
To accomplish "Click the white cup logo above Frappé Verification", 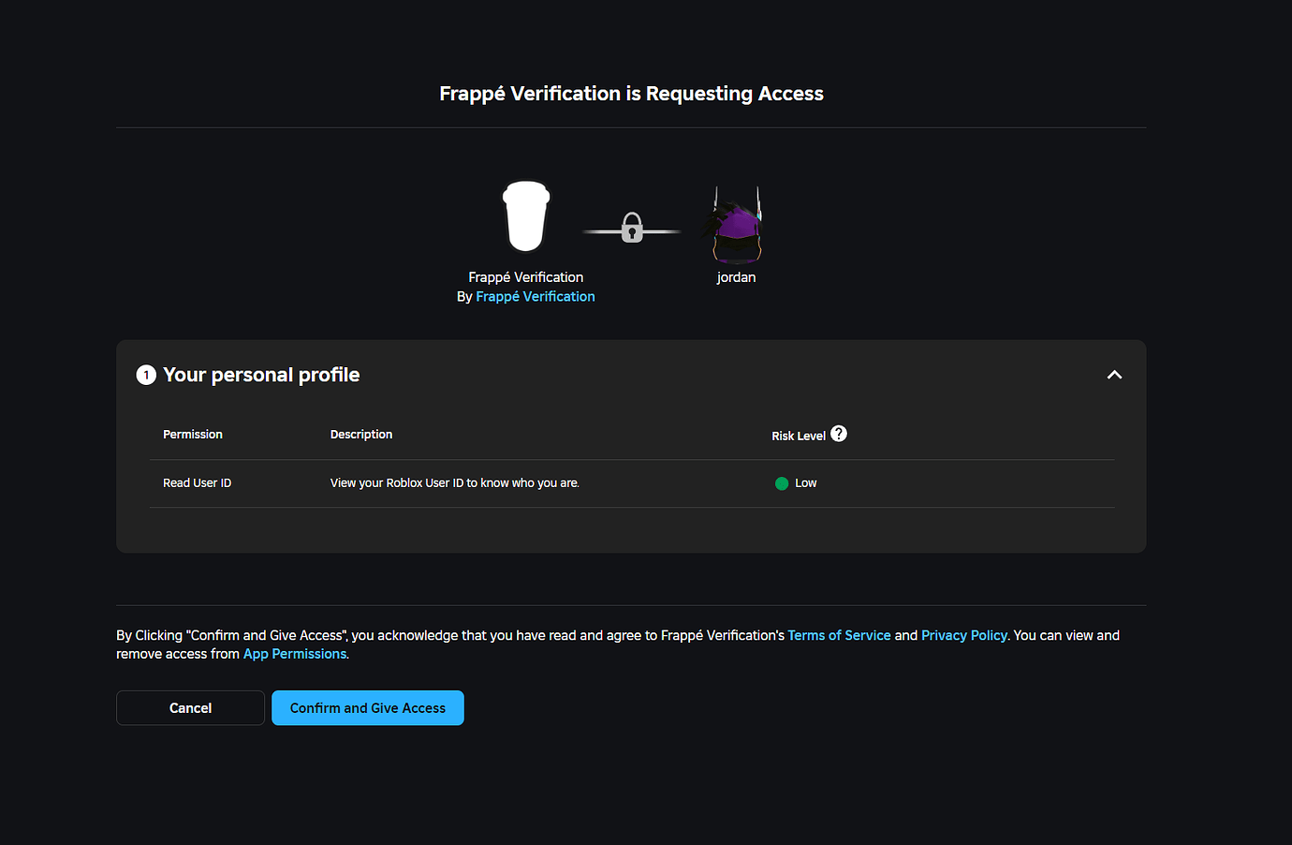I will (x=525, y=216).
